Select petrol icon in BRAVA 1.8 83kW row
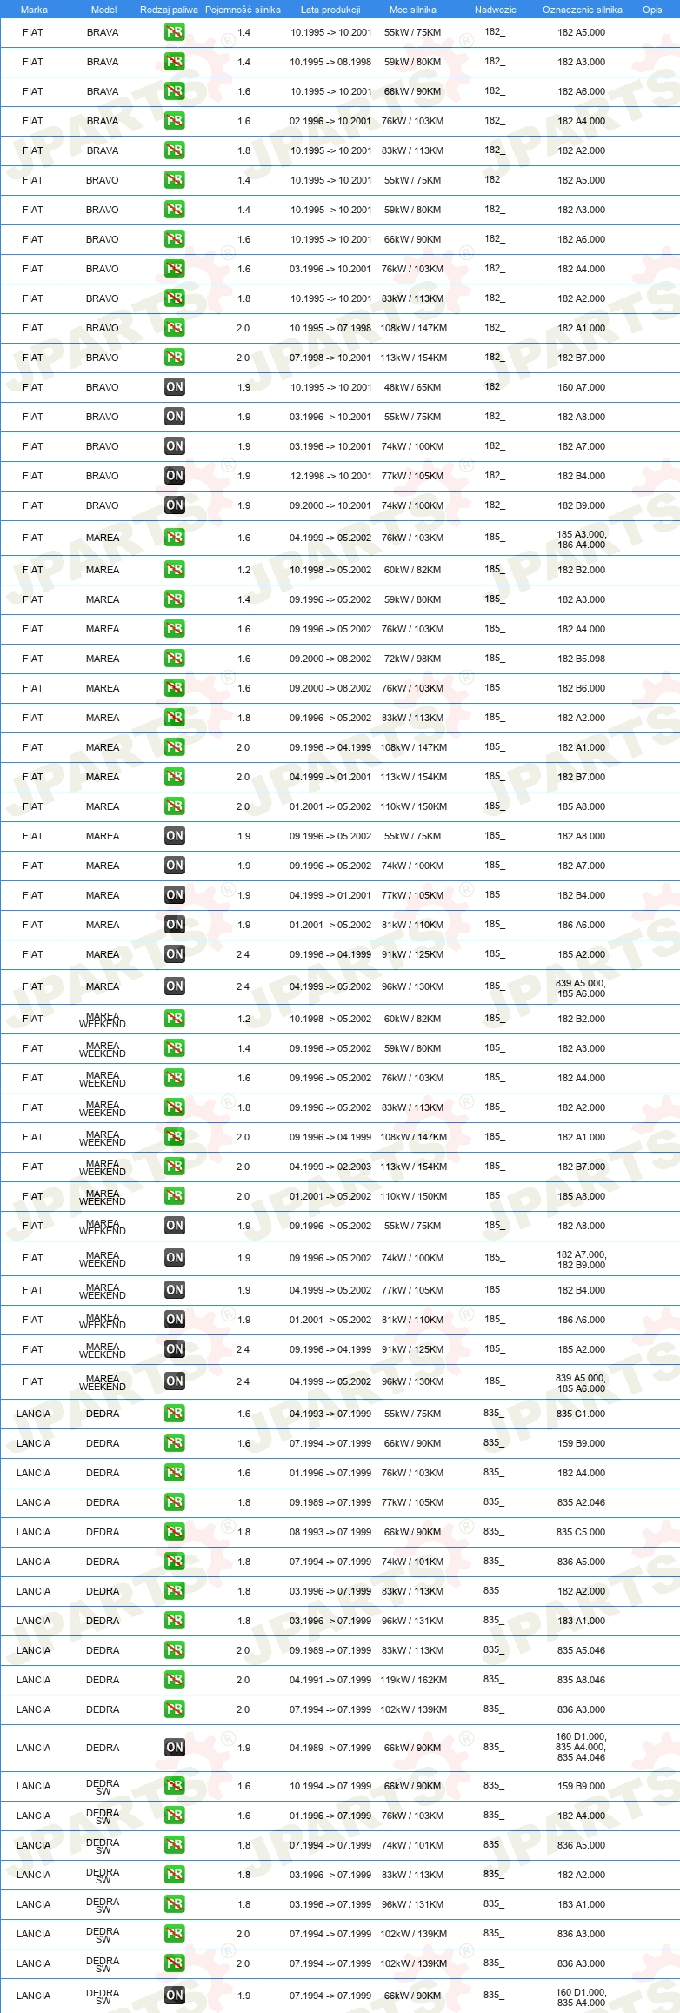The width and height of the screenshot is (680, 2013). [175, 150]
